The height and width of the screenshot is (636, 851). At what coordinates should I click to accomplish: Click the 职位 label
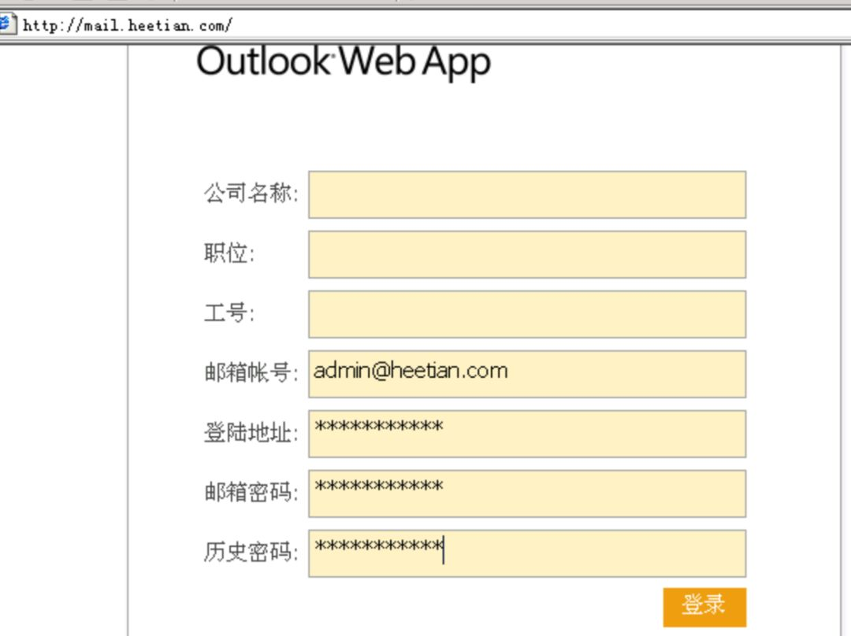[x=229, y=253]
